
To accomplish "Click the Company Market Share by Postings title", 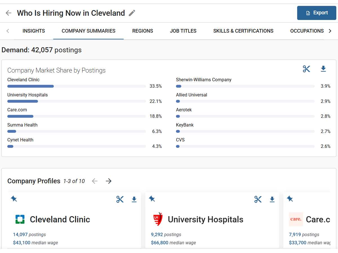I will pos(56,70).
